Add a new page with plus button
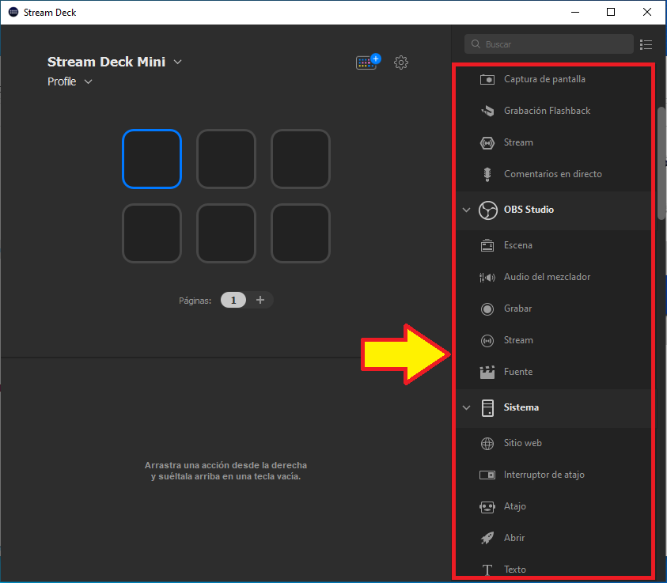 260,300
